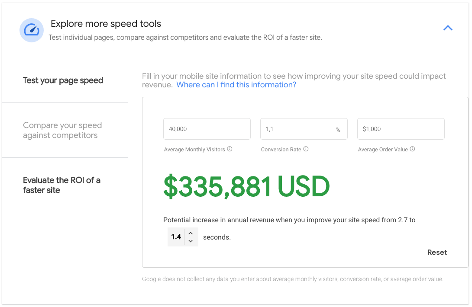Open the Where can I find this information link
The image size is (472, 307).
pyautogui.click(x=236, y=85)
